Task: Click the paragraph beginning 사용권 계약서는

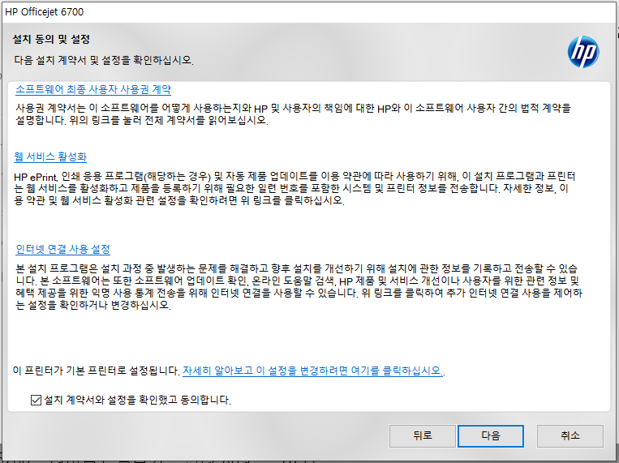Action: click(294, 114)
